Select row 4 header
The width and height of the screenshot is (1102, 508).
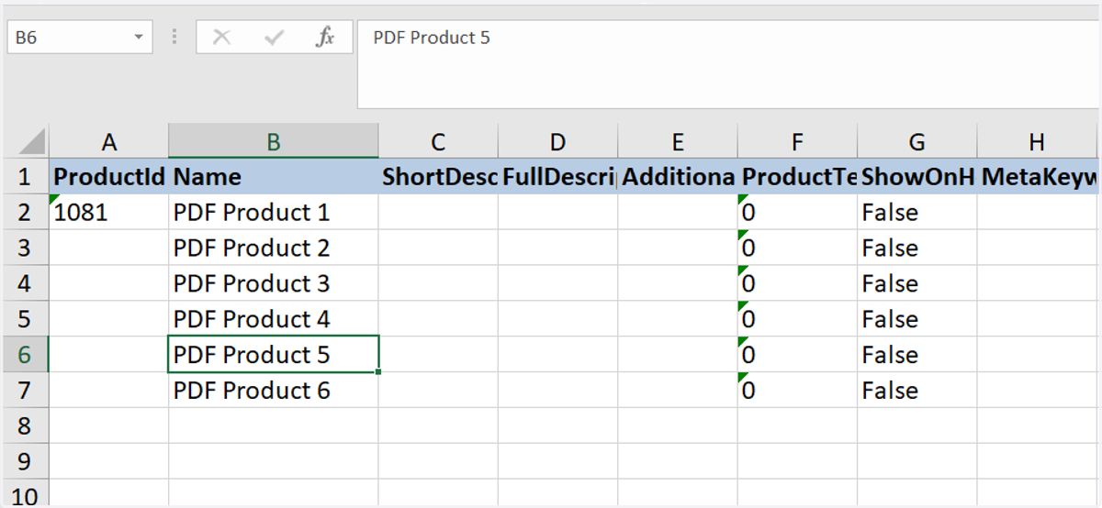pyautogui.click(x=25, y=283)
